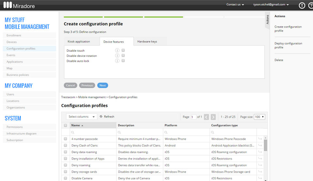Select the Deny Clash of Clans checkbox
Viewport: 313px width, 181px height.
coord(66,145)
